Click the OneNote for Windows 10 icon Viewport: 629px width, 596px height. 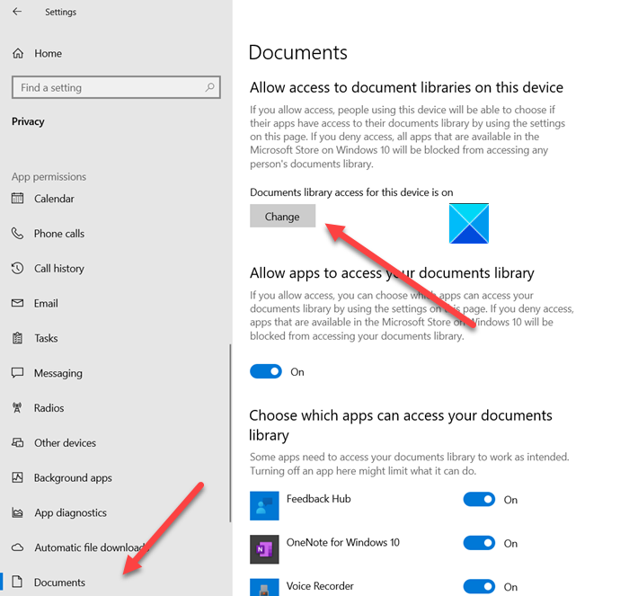pos(264,549)
